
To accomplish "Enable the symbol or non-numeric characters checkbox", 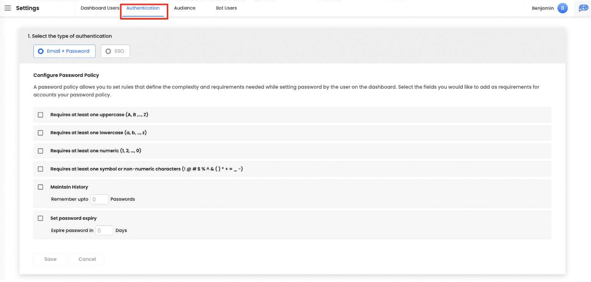I will click(x=40, y=169).
